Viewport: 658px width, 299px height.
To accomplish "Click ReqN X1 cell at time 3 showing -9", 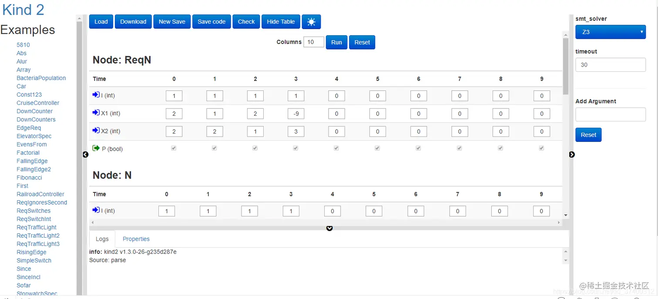I will [x=296, y=114].
